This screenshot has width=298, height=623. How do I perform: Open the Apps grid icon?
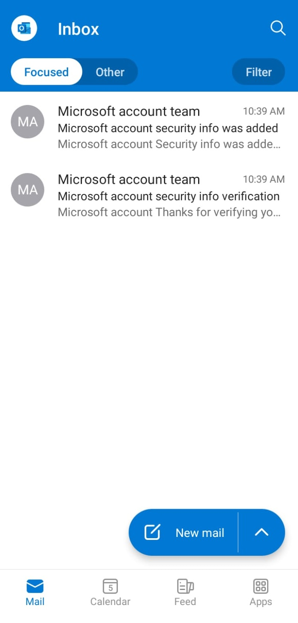click(261, 586)
